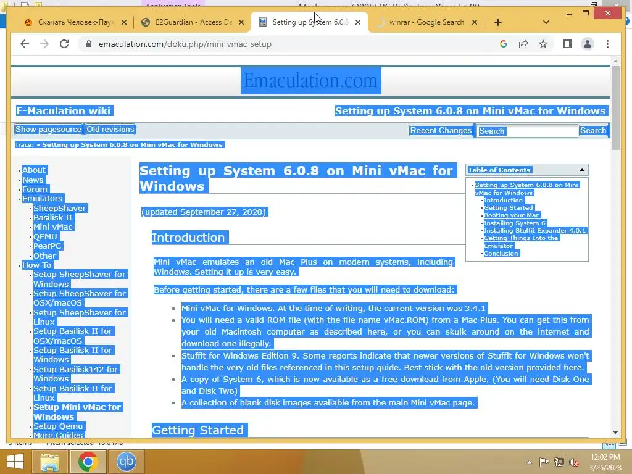This screenshot has width=632, height=474.
Task: Reload the emaculation page
Action: pyautogui.click(x=64, y=44)
